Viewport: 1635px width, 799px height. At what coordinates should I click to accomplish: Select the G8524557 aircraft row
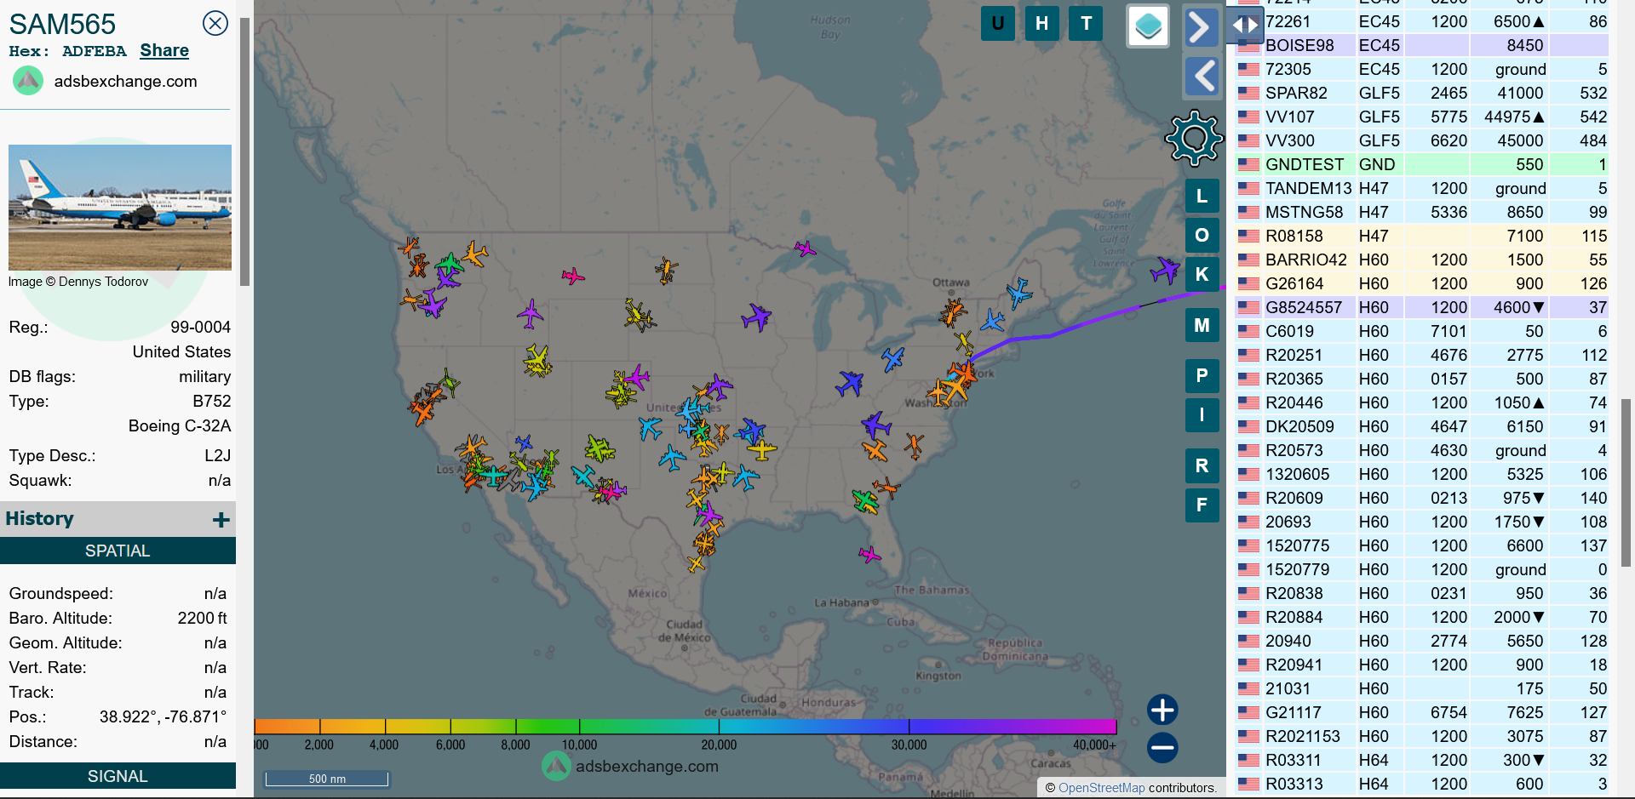click(1422, 307)
